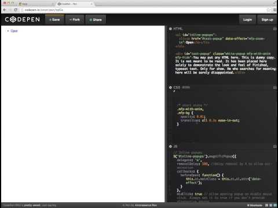Viewport: 278px width, 208px height.
Task: Click the Open link in the preview
Action: 14,31
